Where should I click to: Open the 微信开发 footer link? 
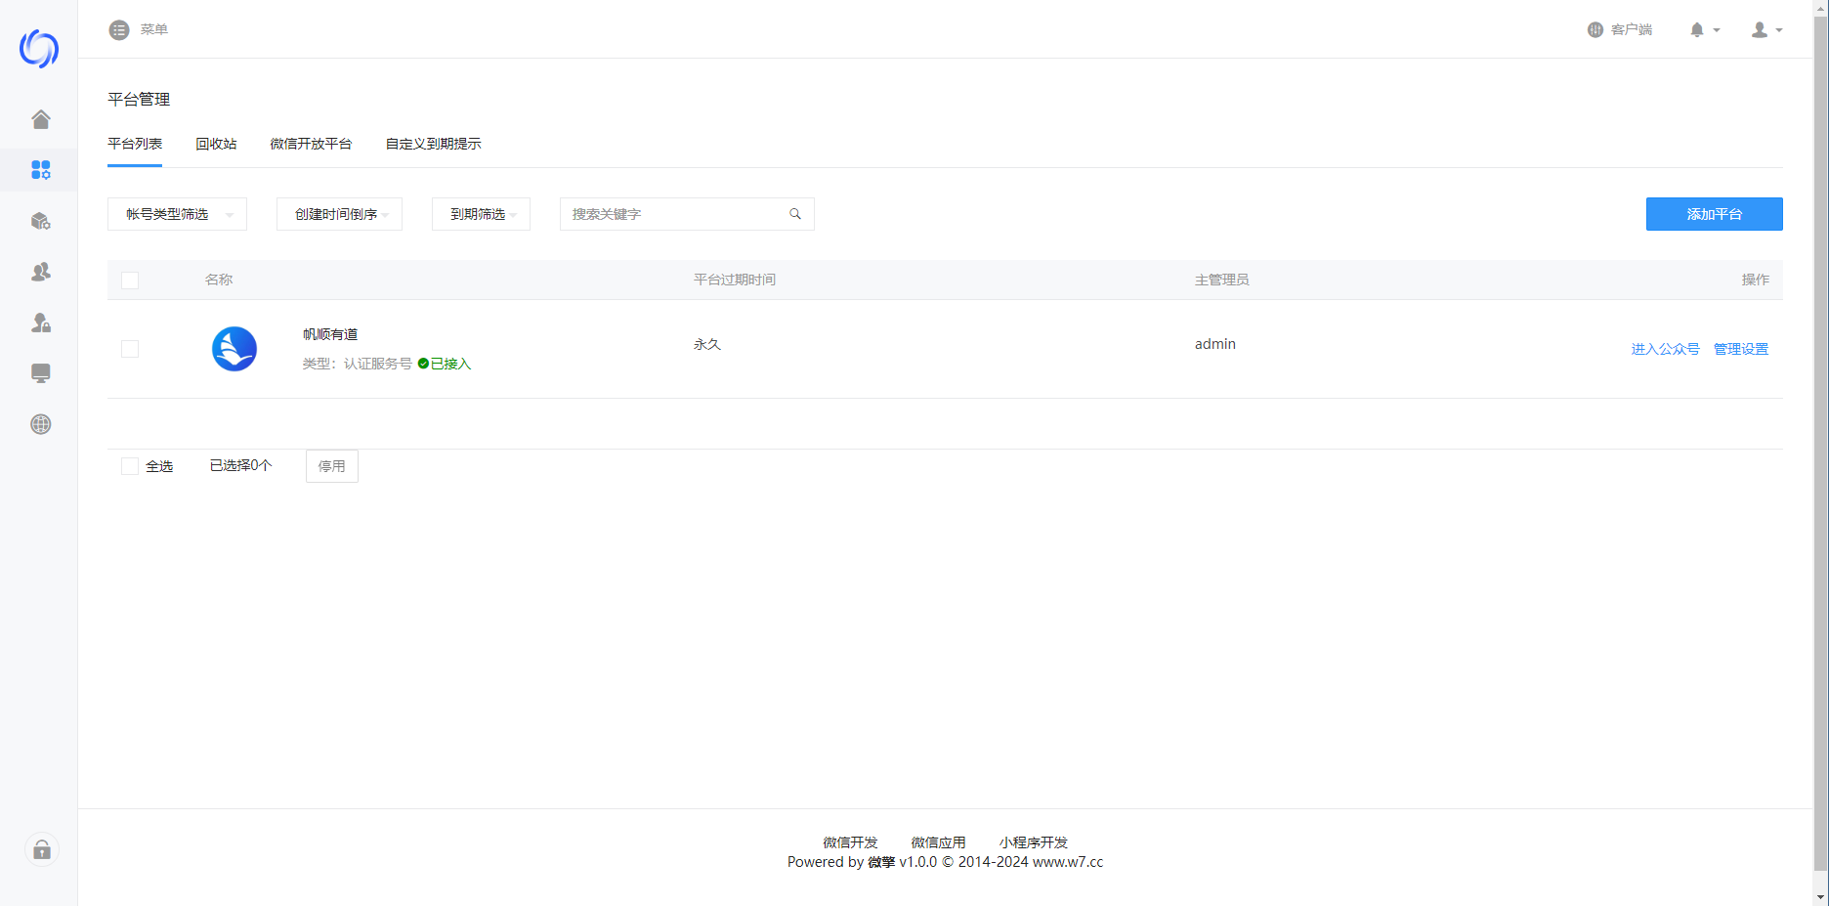(850, 842)
